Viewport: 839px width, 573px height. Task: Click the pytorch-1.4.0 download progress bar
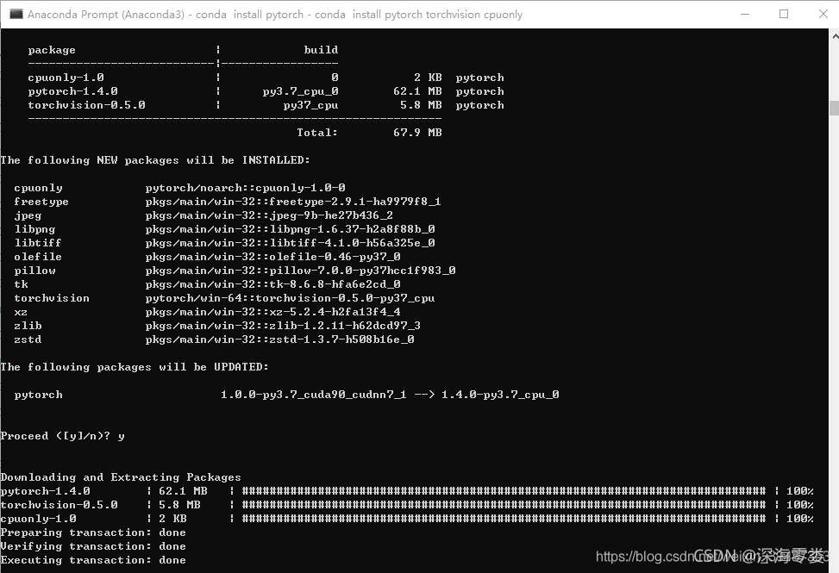tap(504, 491)
